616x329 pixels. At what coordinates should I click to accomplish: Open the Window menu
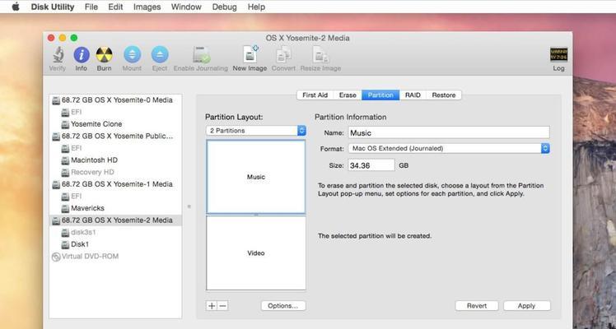pyautogui.click(x=186, y=7)
